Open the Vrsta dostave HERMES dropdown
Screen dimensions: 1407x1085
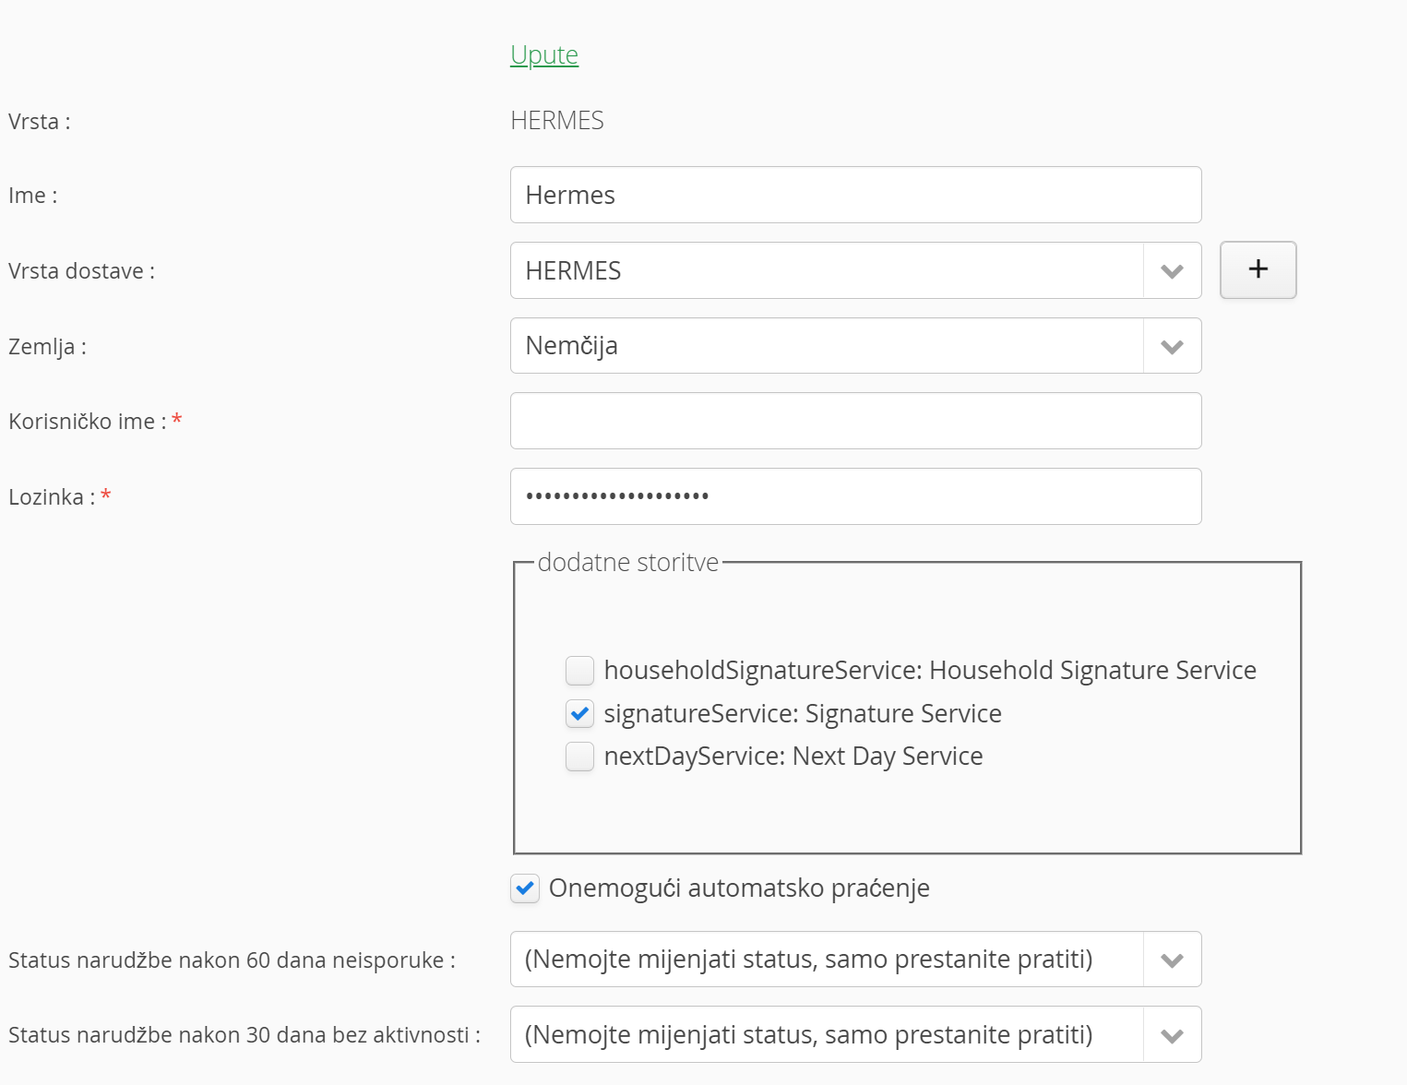(x=855, y=270)
